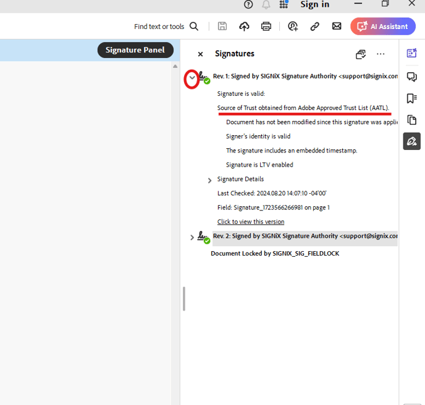
Task: Open the apps grid icon
Action: click(284, 4)
